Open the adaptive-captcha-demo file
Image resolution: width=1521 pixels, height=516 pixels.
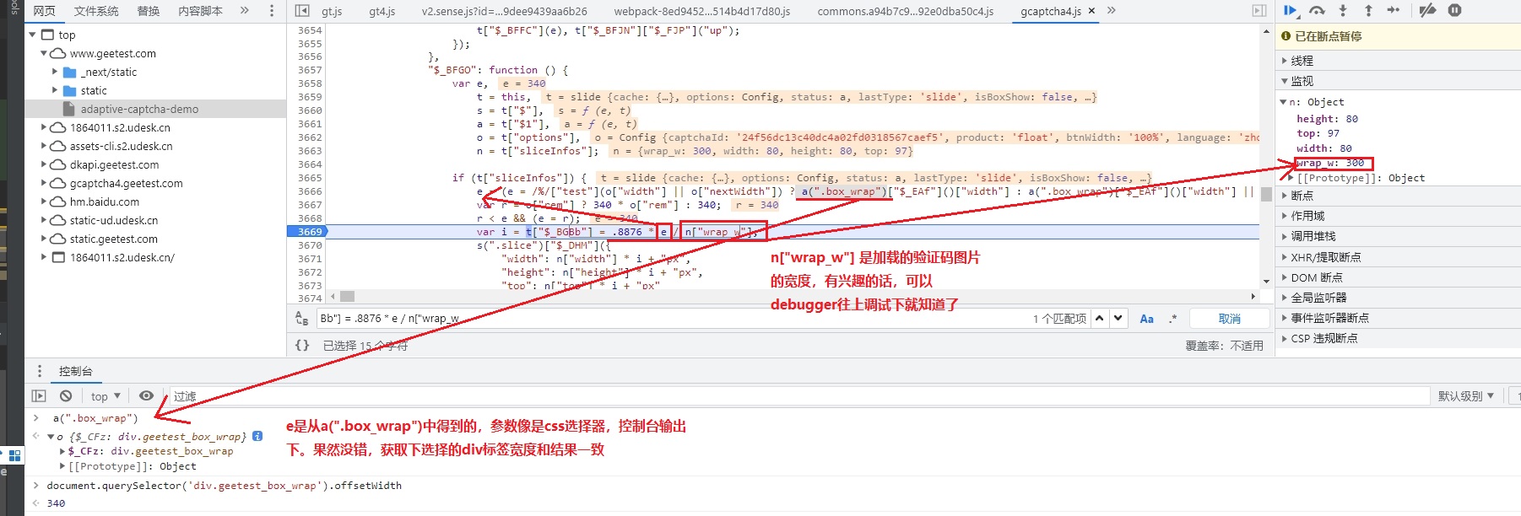pos(139,109)
